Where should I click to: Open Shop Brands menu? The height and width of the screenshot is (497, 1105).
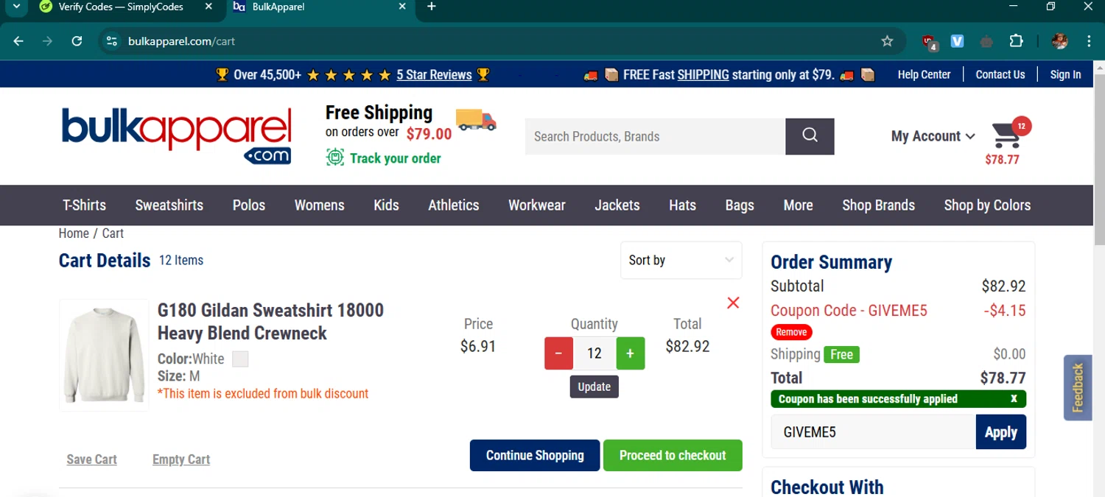click(x=879, y=205)
